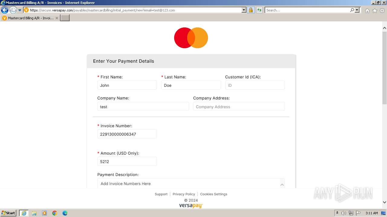Click the browser Search box

click(x=307, y=10)
